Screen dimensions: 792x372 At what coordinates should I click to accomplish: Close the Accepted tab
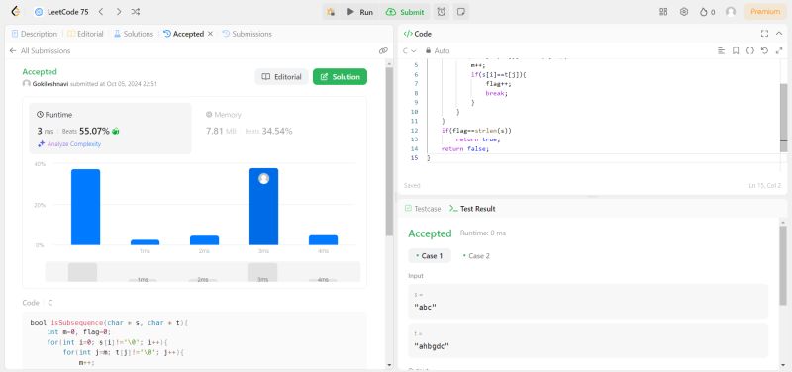click(x=211, y=34)
